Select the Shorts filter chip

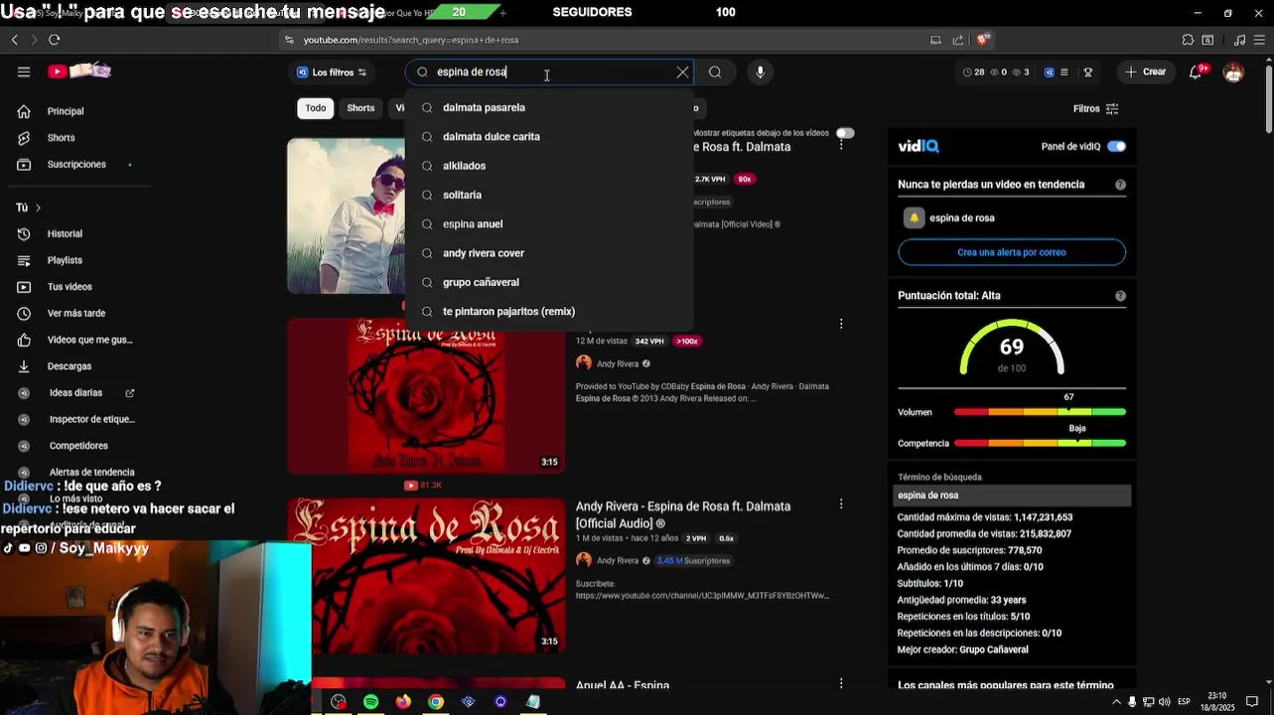point(360,108)
